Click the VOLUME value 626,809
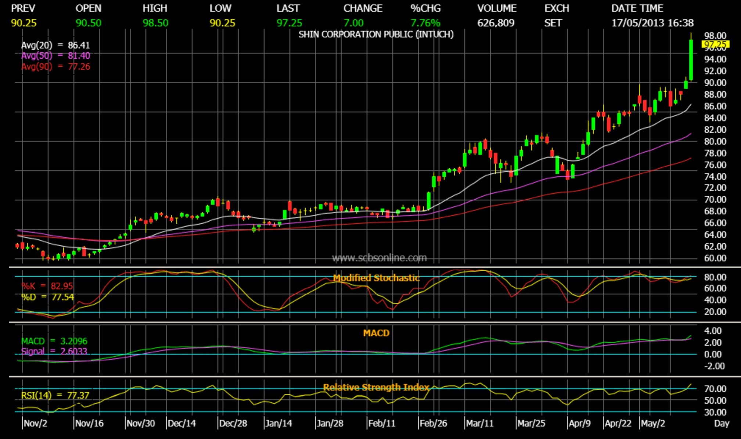Viewport: 741px width, 439px height. click(496, 23)
